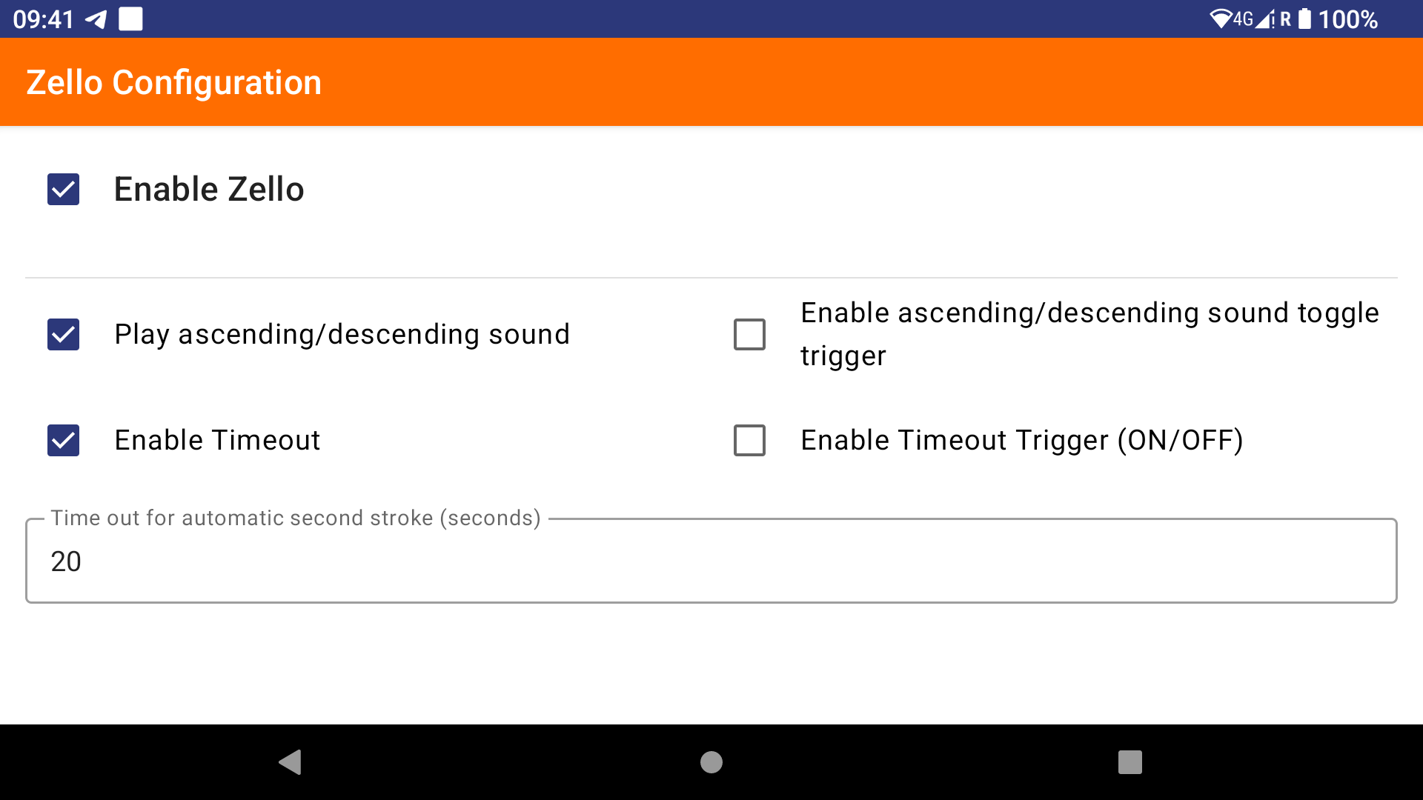
Task: Enable ascending/descending sound toggle trigger checkbox
Action: pyautogui.click(x=749, y=334)
